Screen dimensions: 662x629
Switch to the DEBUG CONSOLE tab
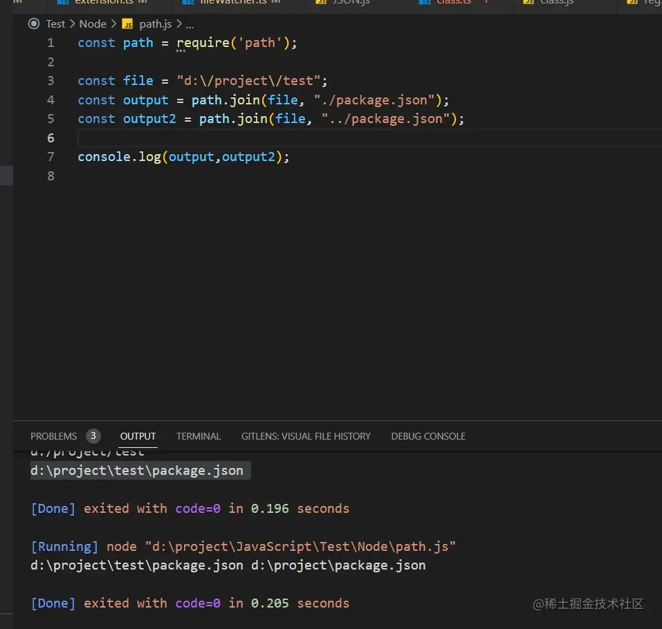(x=428, y=436)
